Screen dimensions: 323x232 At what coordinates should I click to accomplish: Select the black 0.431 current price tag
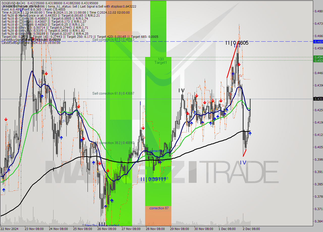click(x=318, y=99)
